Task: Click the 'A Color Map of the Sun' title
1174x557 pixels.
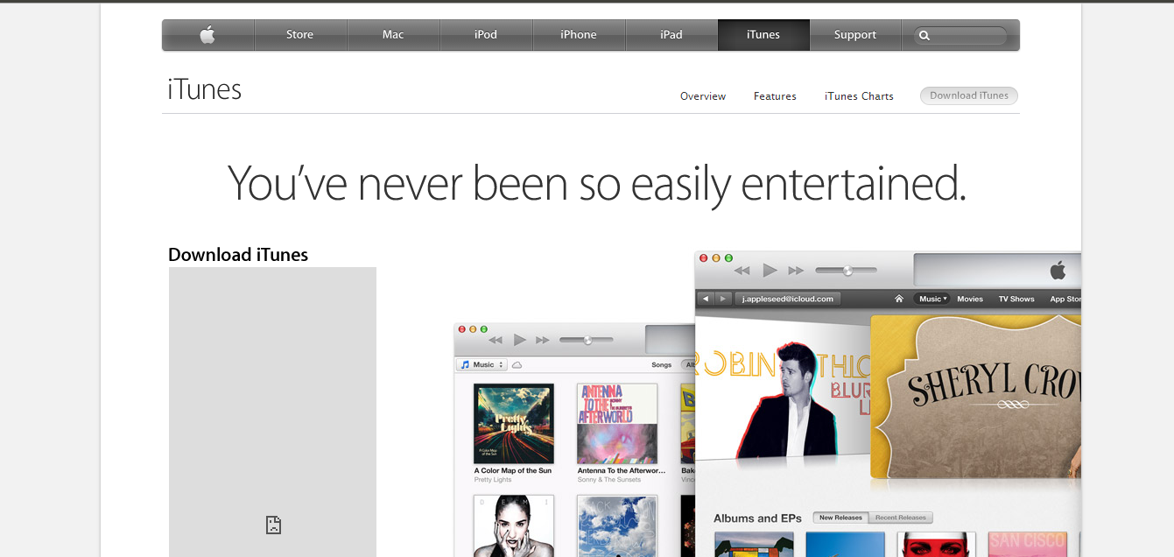Action: 513,470
